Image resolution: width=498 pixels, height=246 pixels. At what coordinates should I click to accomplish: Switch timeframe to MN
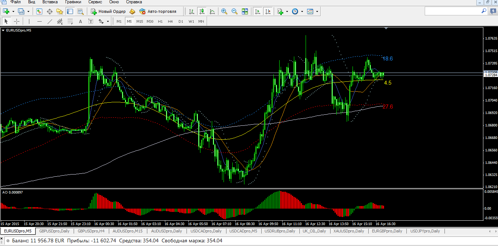(201, 21)
